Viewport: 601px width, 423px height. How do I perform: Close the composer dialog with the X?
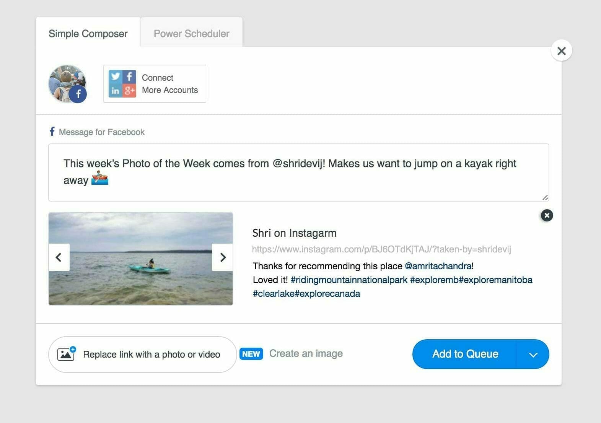click(x=561, y=50)
